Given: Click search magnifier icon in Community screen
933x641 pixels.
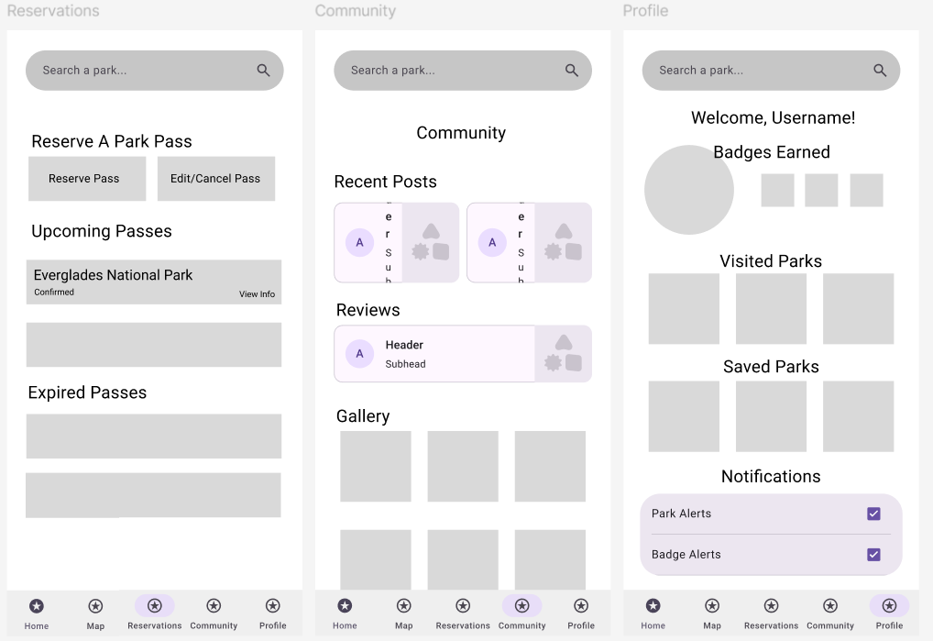Looking at the screenshot, I should pyautogui.click(x=571, y=71).
